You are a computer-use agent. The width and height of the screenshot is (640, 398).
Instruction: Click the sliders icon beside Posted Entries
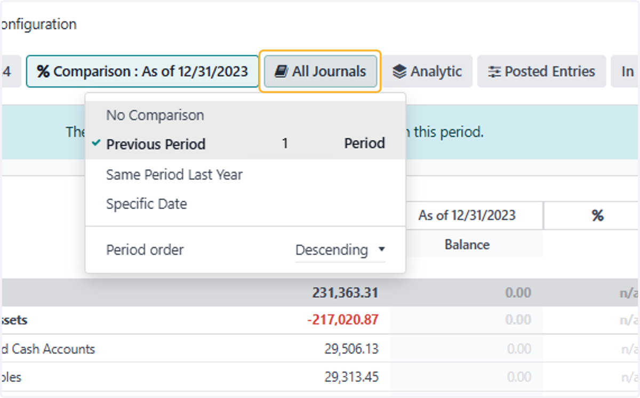(x=495, y=71)
